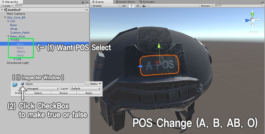Select the Ctrl object
The image size is (265, 134).
click(13, 21)
